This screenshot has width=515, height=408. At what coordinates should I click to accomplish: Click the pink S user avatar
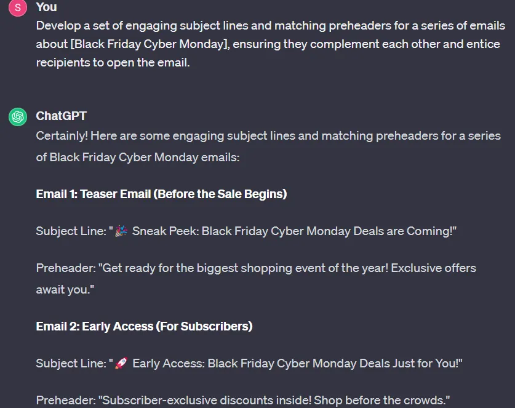[18, 7]
